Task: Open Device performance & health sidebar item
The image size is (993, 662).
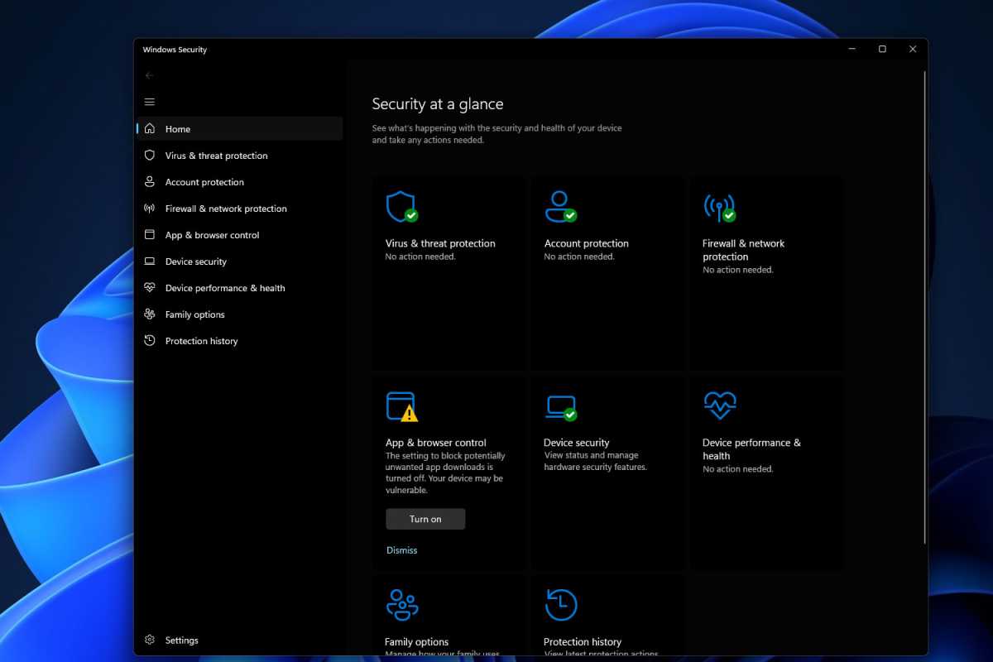Action: coord(240,287)
